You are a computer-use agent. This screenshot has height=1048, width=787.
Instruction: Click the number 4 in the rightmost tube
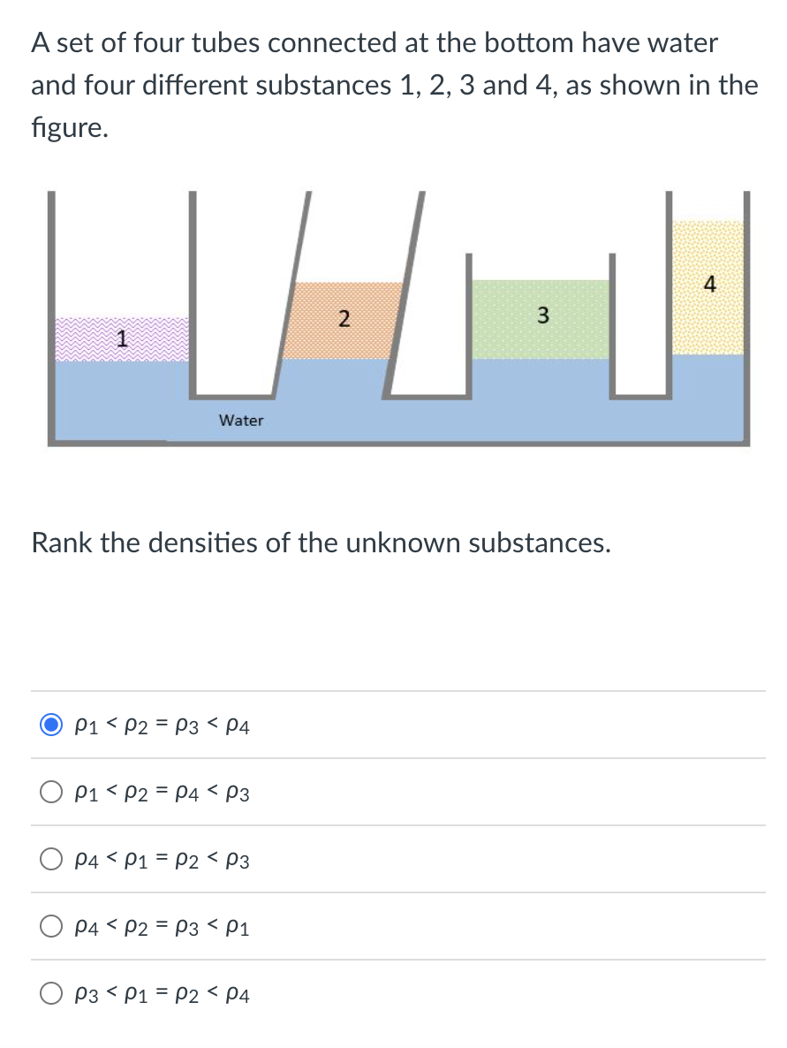708,285
